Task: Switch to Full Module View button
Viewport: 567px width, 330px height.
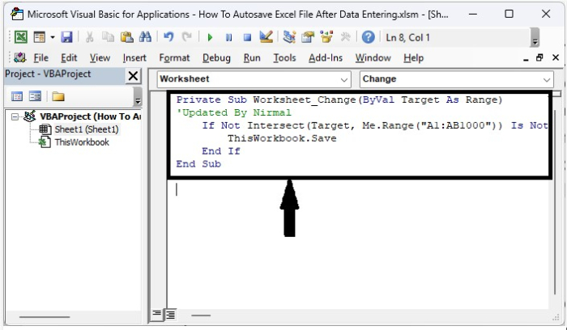Action: [x=170, y=315]
